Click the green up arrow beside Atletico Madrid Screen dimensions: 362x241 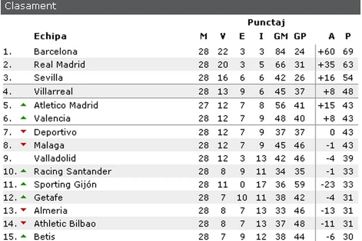(23, 105)
